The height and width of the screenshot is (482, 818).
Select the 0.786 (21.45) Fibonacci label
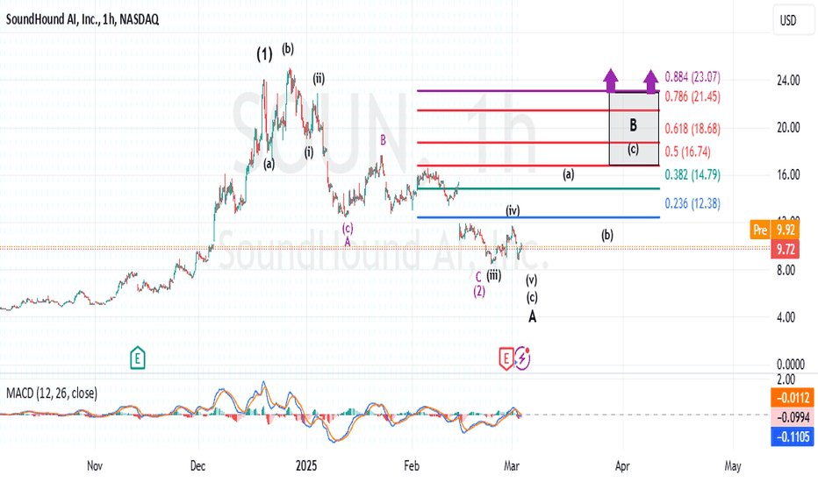[x=692, y=96]
